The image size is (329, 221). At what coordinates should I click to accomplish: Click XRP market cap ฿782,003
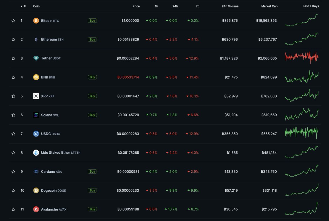pos(269,96)
